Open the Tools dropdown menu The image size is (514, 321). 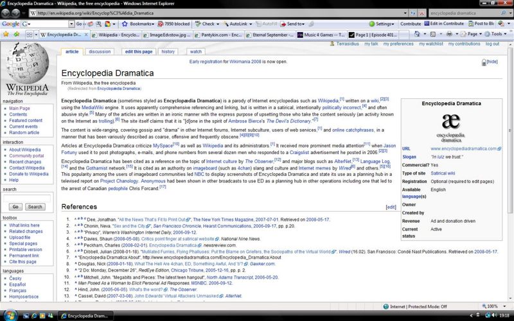497,34
